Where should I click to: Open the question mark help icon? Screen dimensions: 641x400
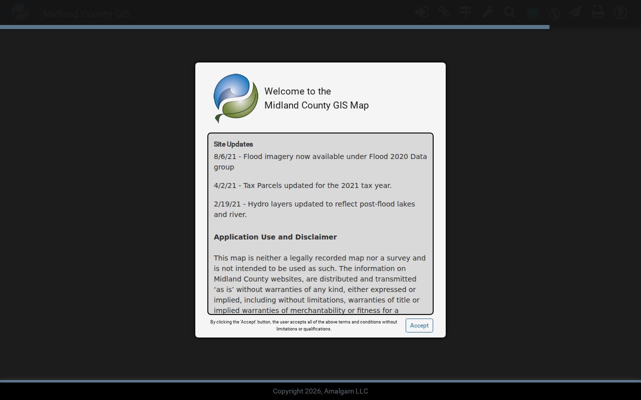click(620, 12)
